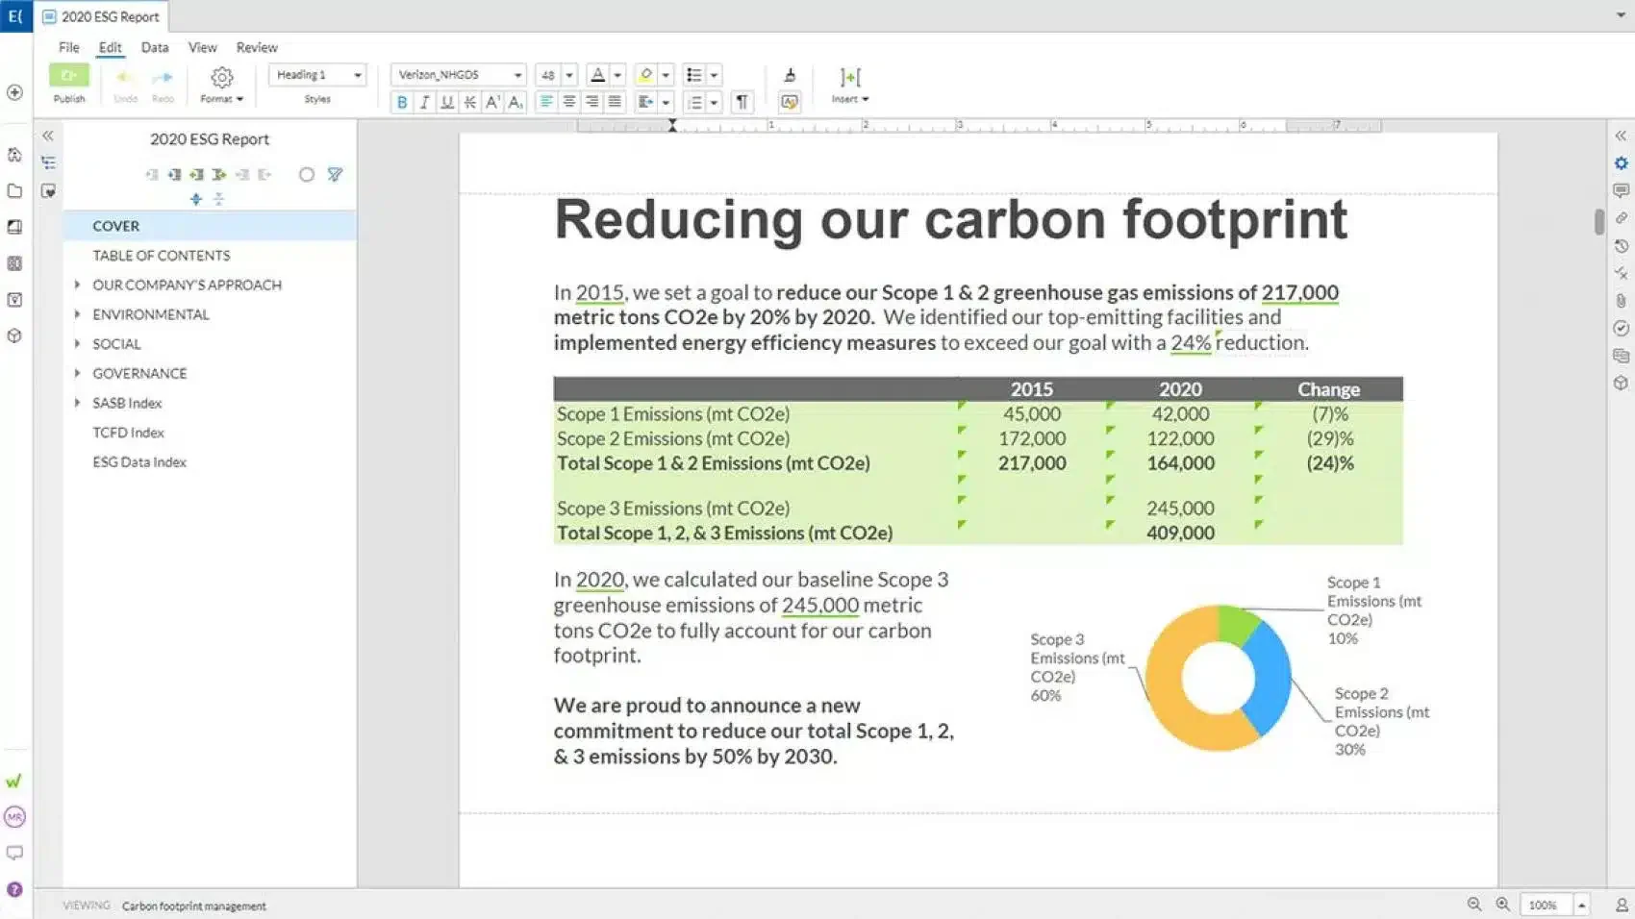The width and height of the screenshot is (1635, 919).
Task: Select the COVER section
Action: click(x=210, y=226)
